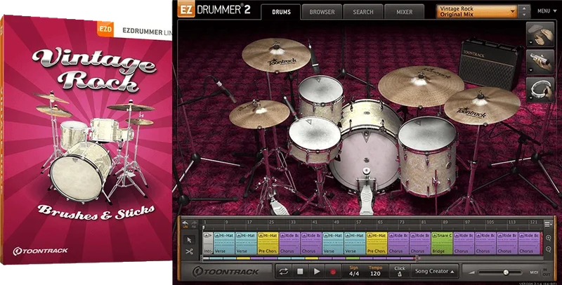Click the tambourine percussion slot
Image resolution: width=562 pixels, height=285 pixels.
click(540, 89)
